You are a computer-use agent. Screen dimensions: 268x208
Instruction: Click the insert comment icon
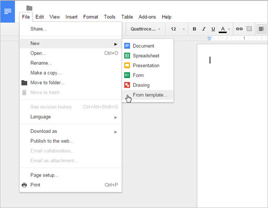pos(249,29)
